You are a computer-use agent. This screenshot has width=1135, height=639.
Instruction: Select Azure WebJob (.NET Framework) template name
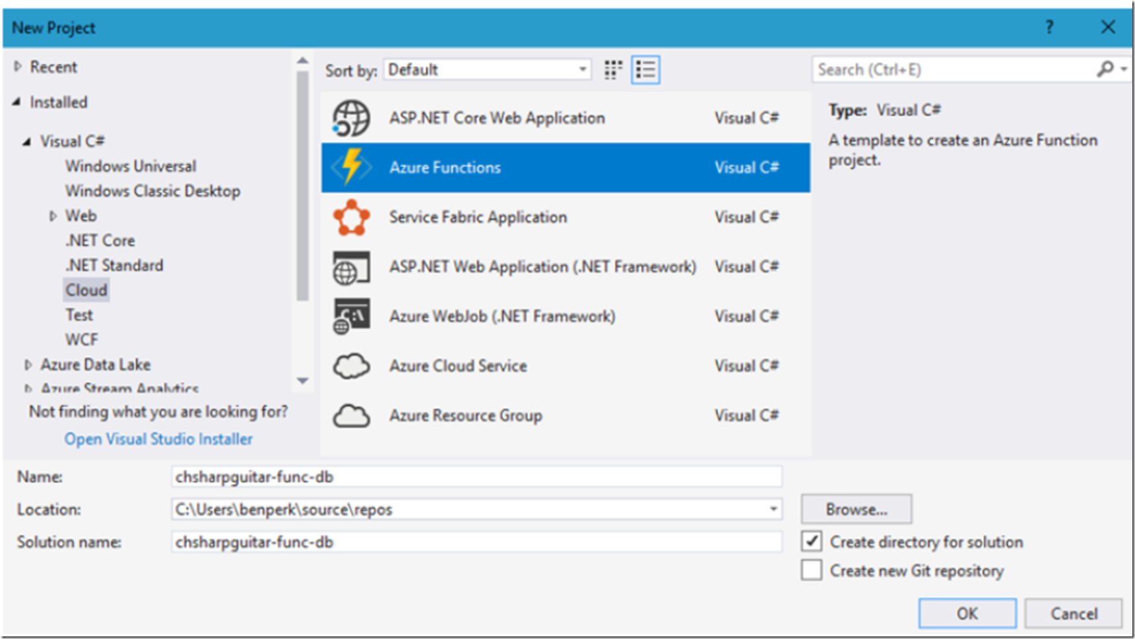click(502, 317)
